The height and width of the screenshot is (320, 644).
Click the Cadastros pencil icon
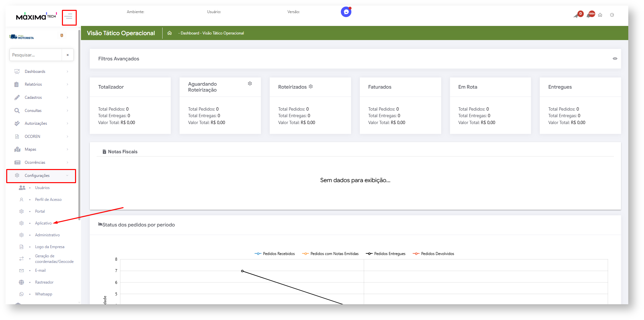[x=17, y=97]
